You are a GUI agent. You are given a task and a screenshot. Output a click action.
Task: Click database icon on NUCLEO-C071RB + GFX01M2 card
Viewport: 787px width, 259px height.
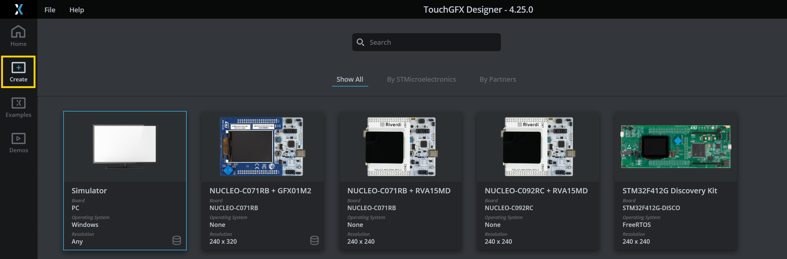point(315,240)
